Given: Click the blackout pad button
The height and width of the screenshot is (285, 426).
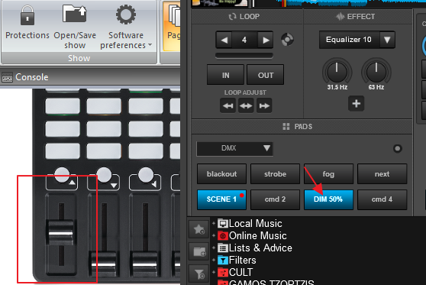Looking at the screenshot, I should pyautogui.click(x=221, y=174).
